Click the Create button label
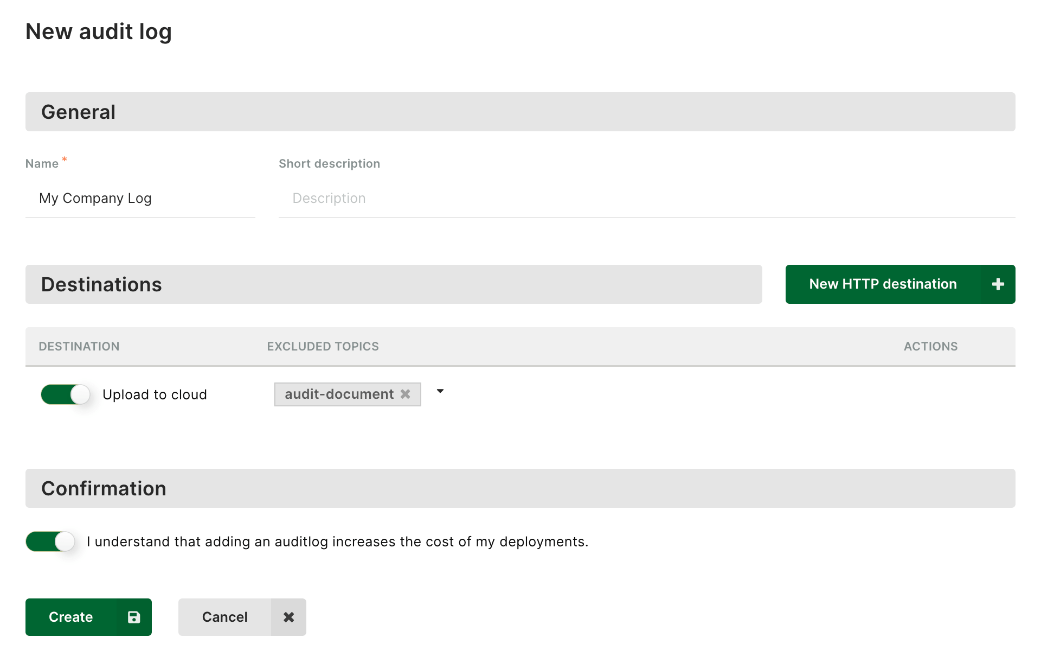Viewport: 1041px width, 663px height. [x=71, y=617]
